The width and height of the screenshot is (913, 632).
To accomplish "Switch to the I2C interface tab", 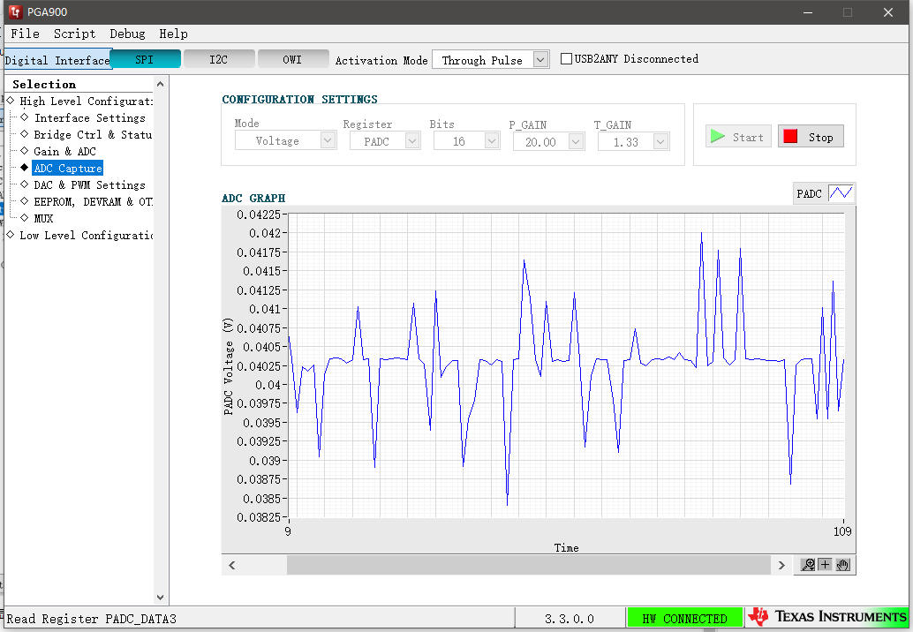I will pos(219,59).
